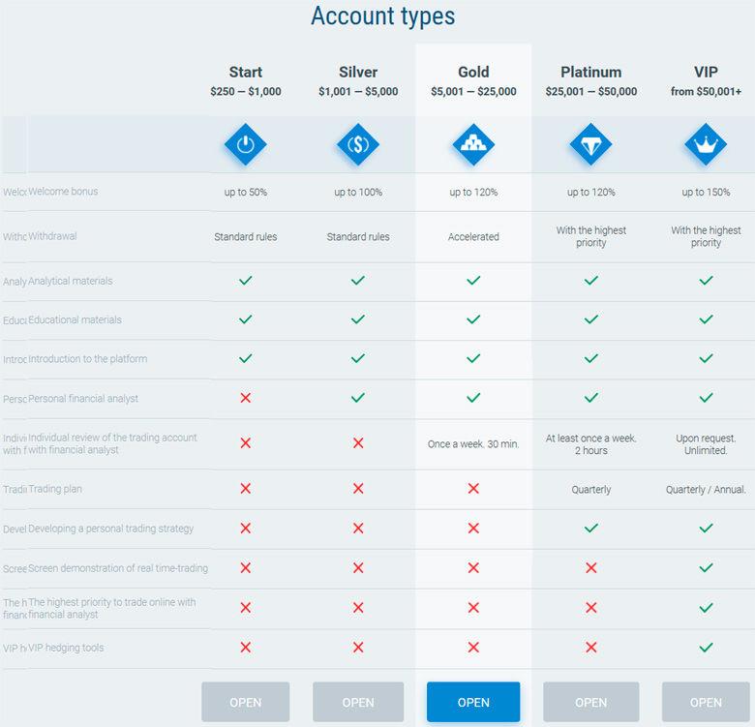Image resolution: width=755 pixels, height=727 pixels.
Task: Open a VIP account
Action: pos(706,702)
